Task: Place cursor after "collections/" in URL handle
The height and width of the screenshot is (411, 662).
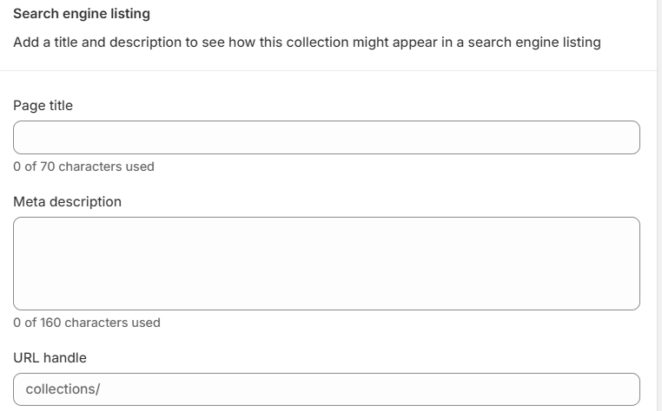Action: click(103, 389)
